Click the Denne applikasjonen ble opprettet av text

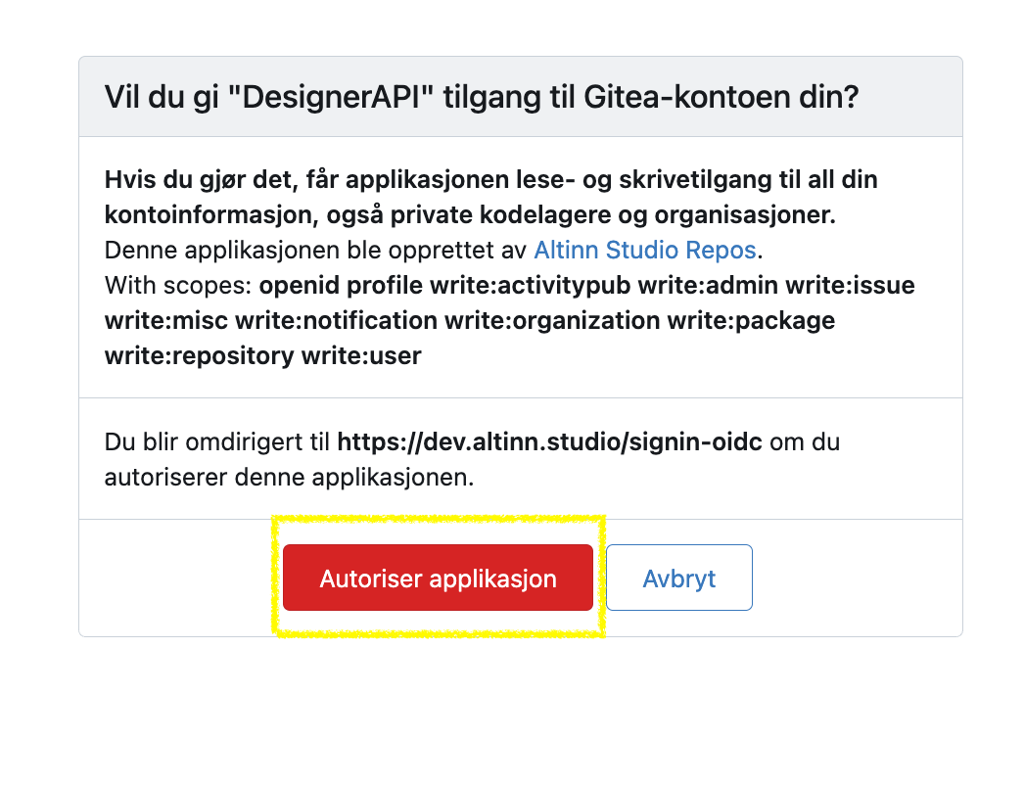click(315, 251)
